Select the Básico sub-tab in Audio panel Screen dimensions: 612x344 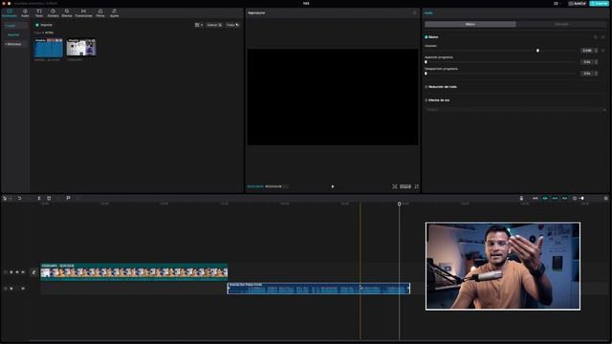tap(470, 24)
